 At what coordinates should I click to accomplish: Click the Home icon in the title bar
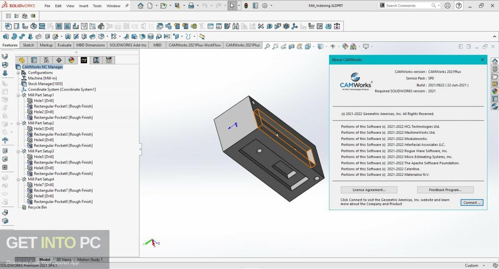coord(140,6)
